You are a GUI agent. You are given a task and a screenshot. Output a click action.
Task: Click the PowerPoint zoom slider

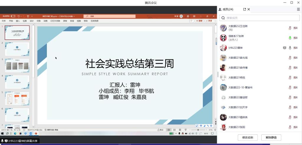coord(198,130)
